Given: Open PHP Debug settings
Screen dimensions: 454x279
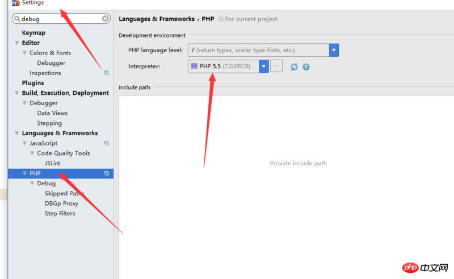Looking at the screenshot, I should click(x=47, y=184).
